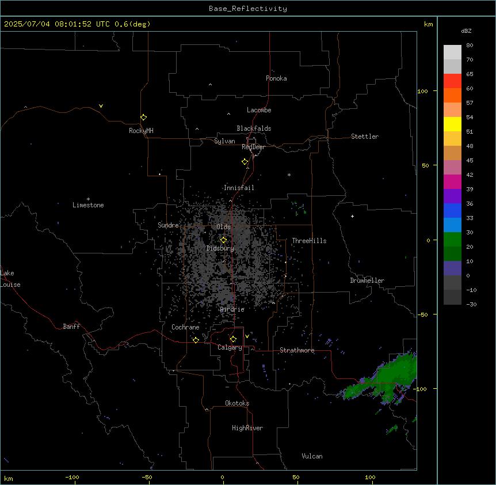496x485 pixels.
Task: Click the Ponoka label
Action: [x=276, y=78]
